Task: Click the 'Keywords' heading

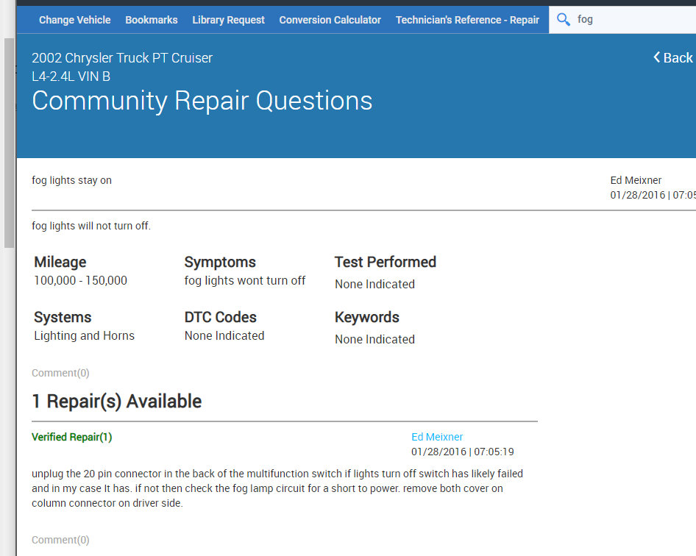Action: pyautogui.click(x=367, y=317)
